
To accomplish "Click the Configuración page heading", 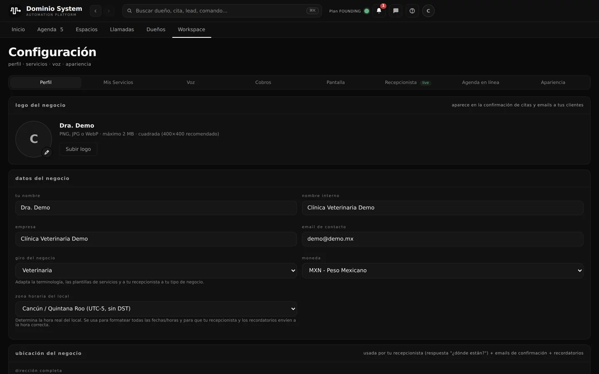I will pos(52,52).
